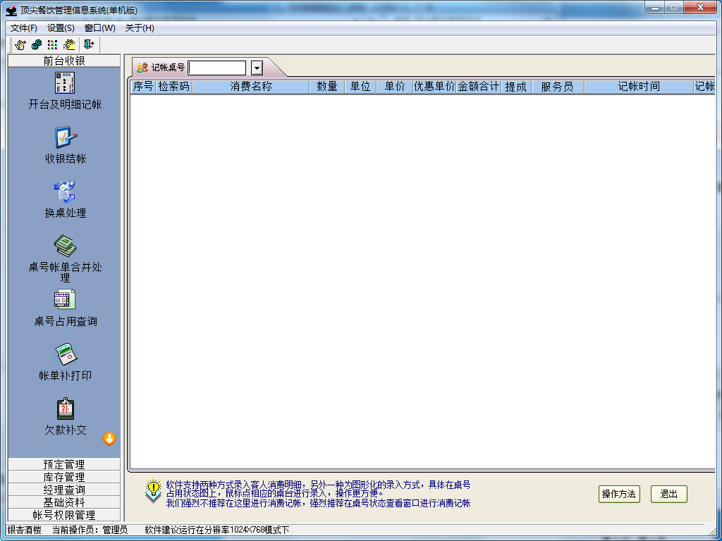Expand the 库存管理 panel

63,478
